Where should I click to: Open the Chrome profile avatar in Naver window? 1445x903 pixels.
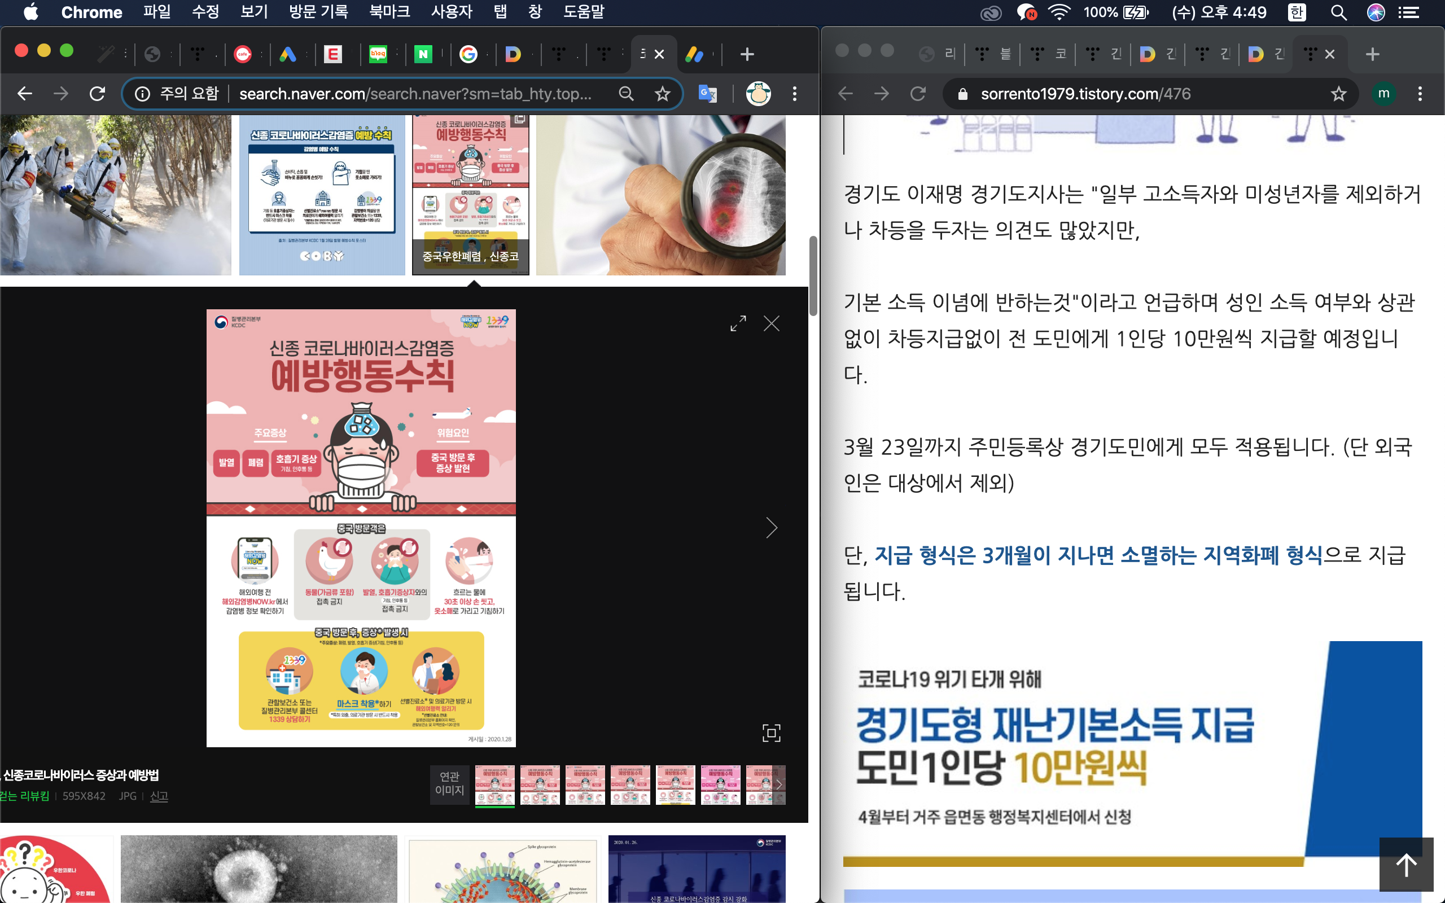(758, 94)
